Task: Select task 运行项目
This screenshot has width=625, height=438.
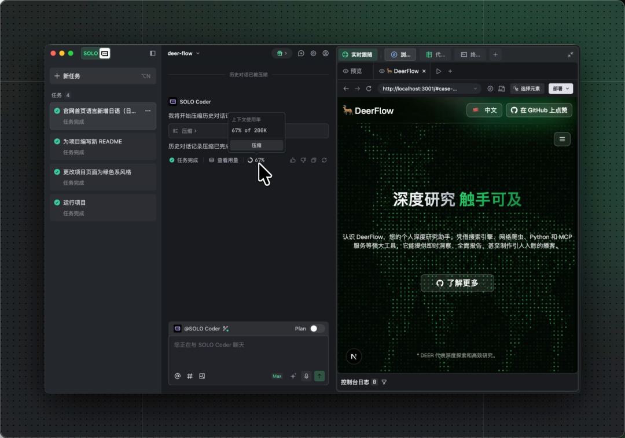Action: pos(103,208)
